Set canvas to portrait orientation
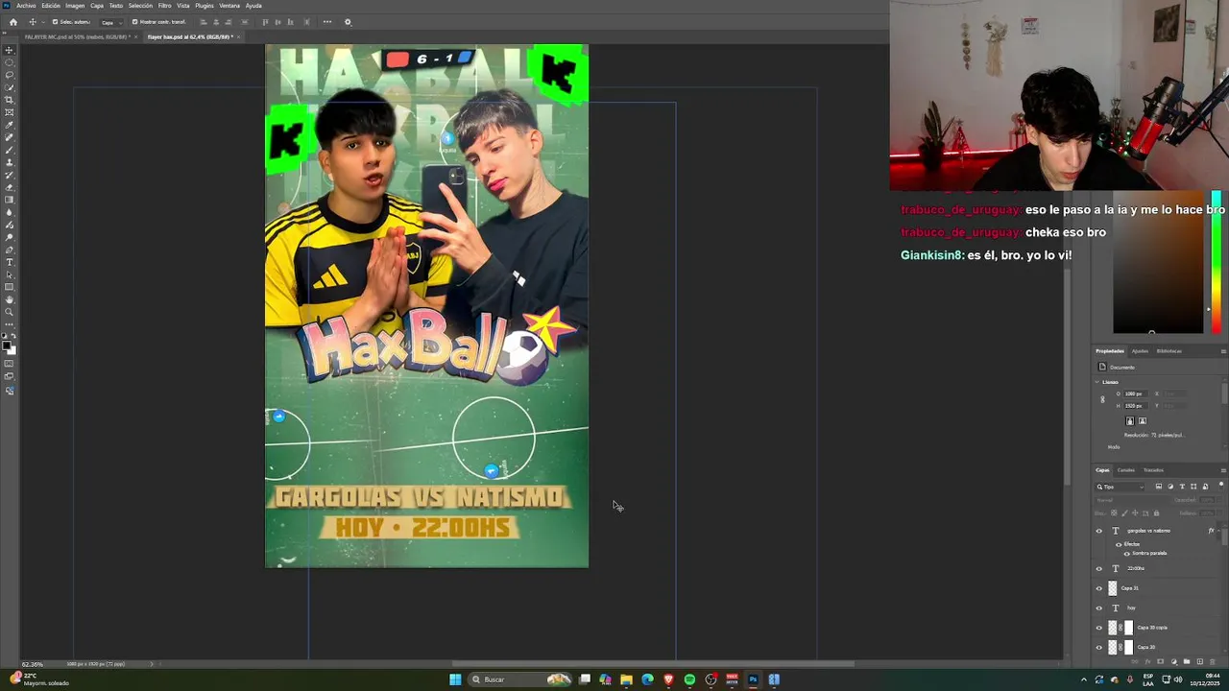Viewport: 1229px width, 691px height. point(1130,421)
